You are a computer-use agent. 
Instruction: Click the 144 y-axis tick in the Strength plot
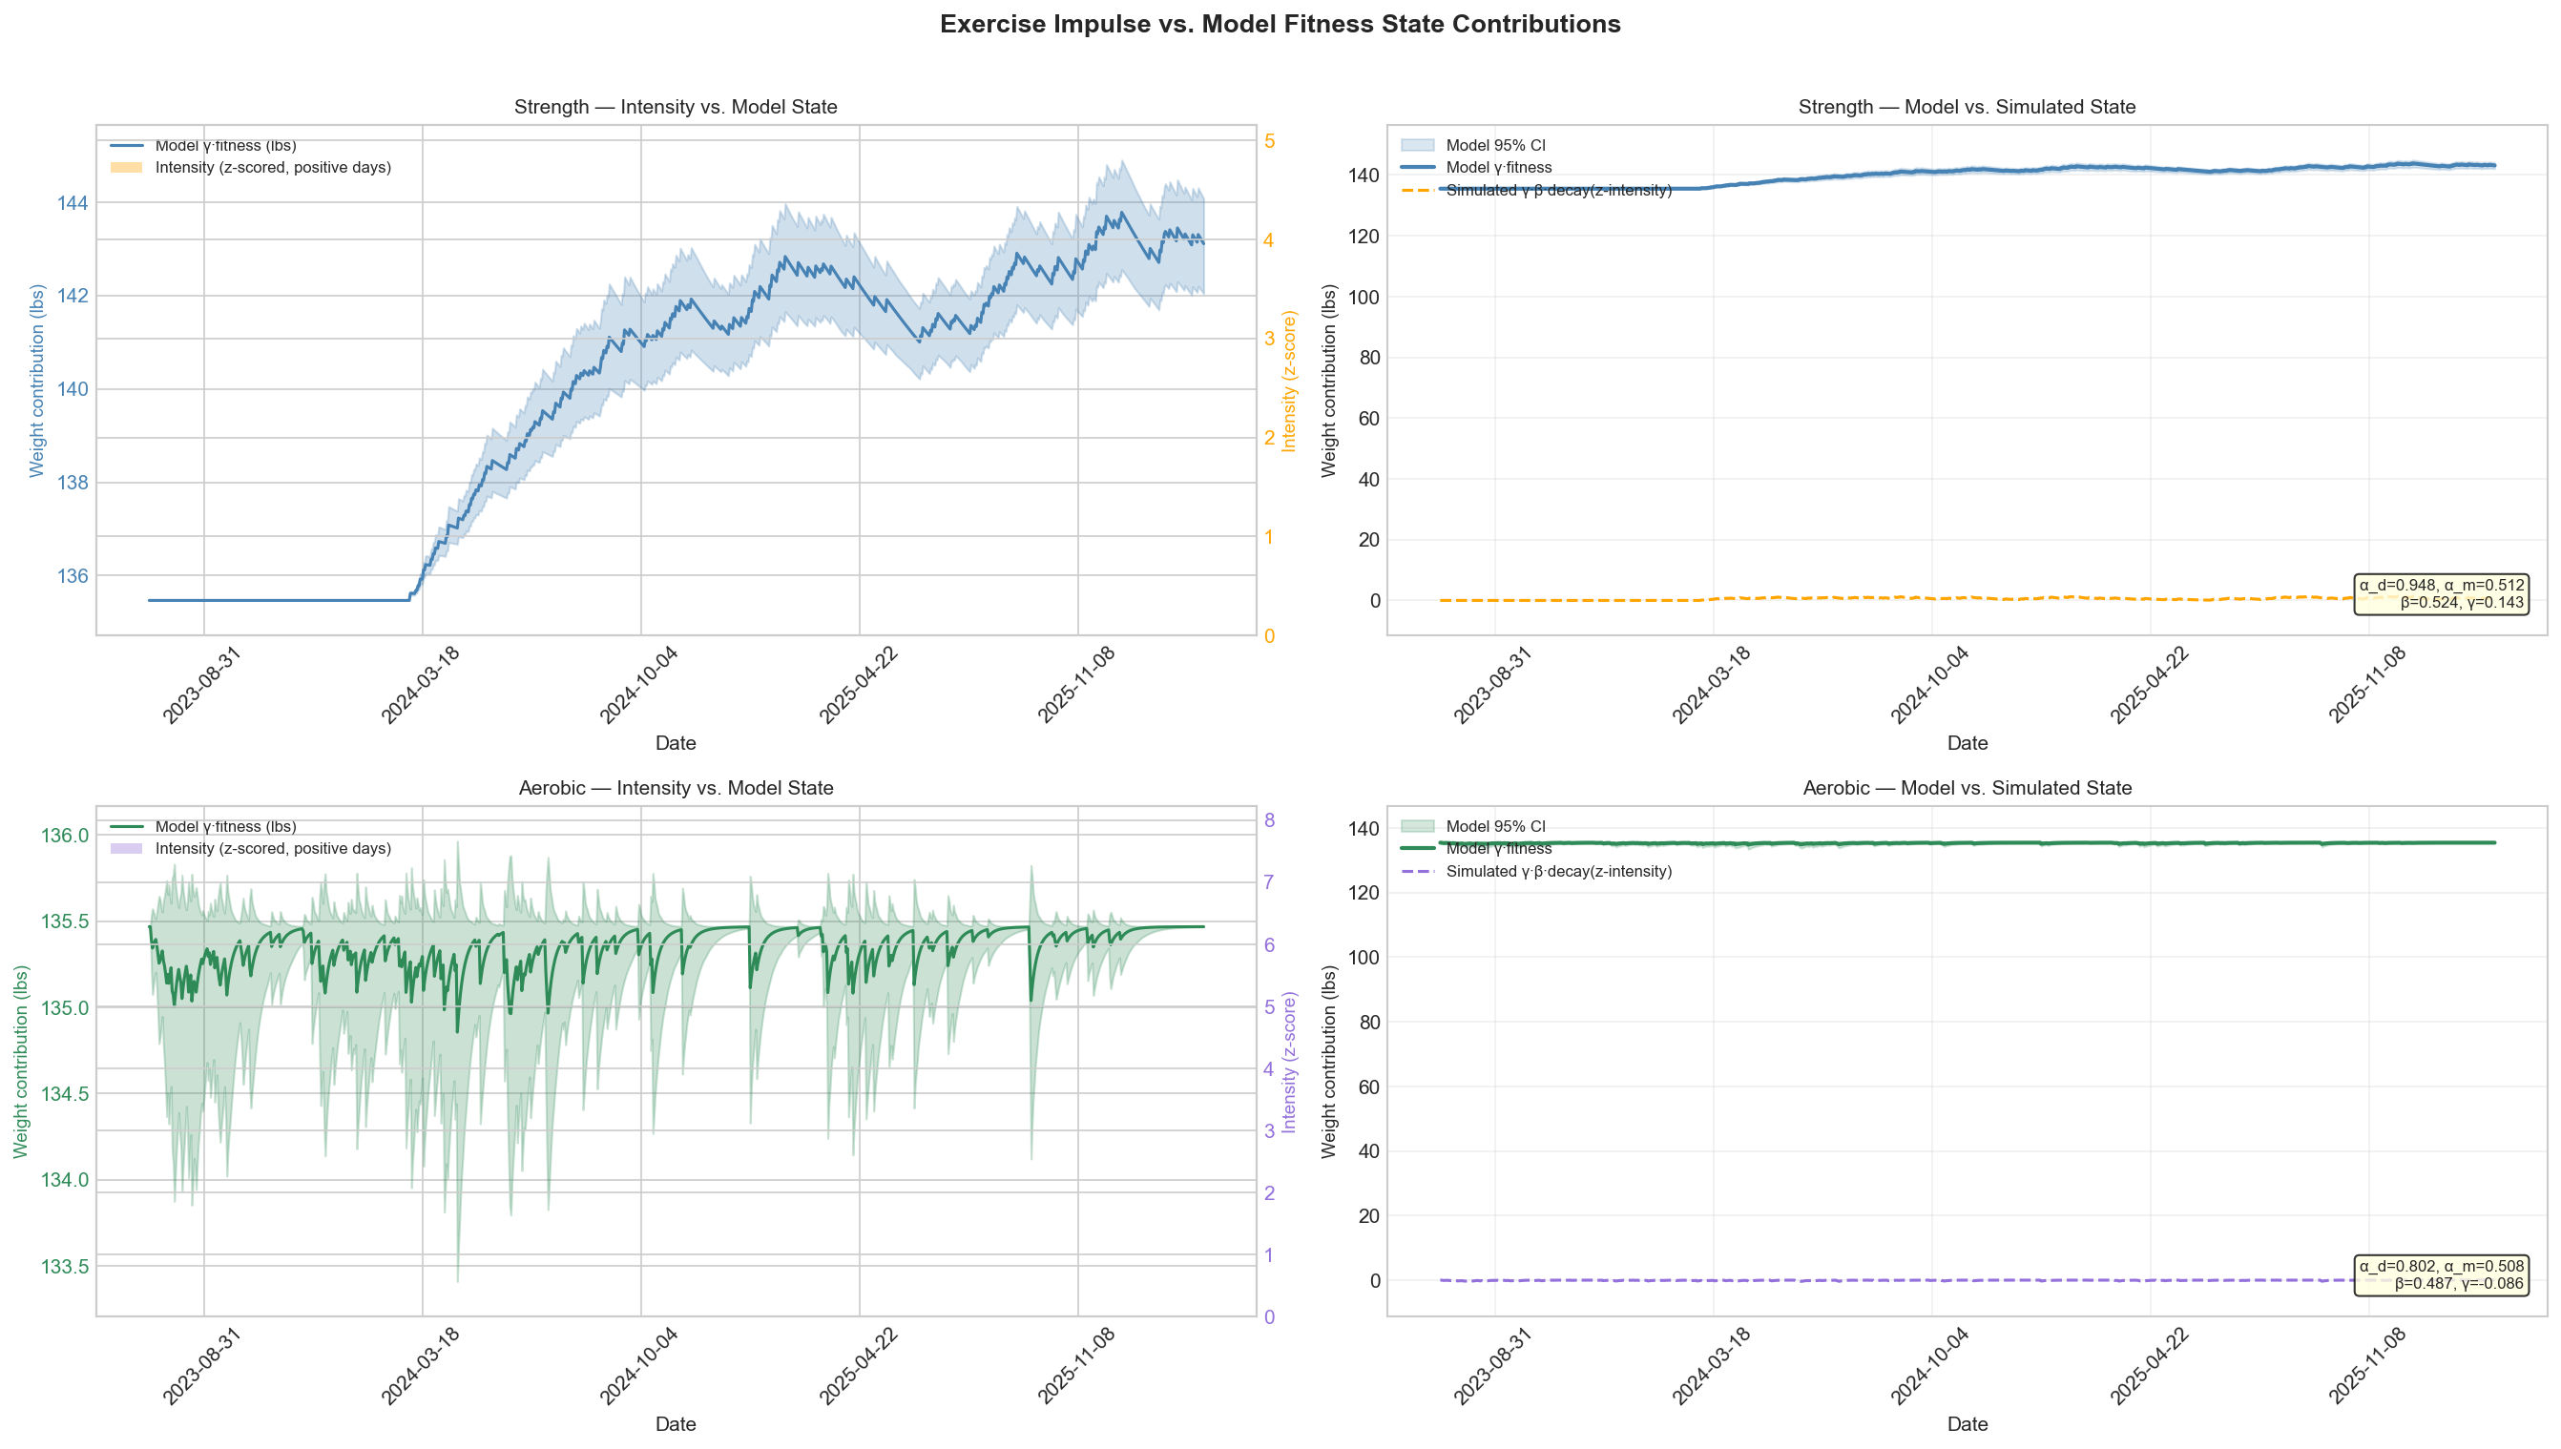pyautogui.click(x=73, y=203)
